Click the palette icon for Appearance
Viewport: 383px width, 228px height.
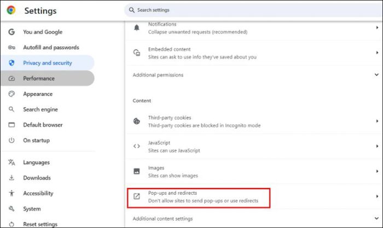(11, 94)
